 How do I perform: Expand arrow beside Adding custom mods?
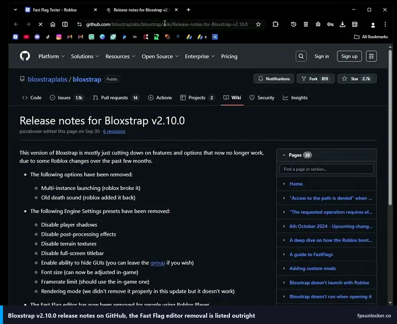pyautogui.click(x=284, y=268)
